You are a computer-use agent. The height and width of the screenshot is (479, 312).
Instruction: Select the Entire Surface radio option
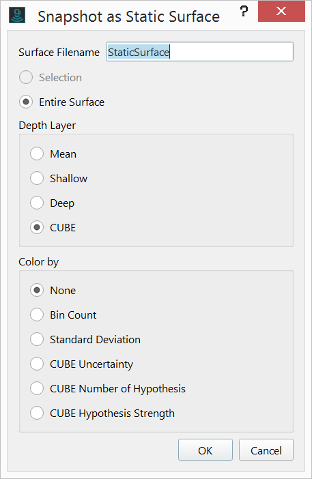click(61, 102)
